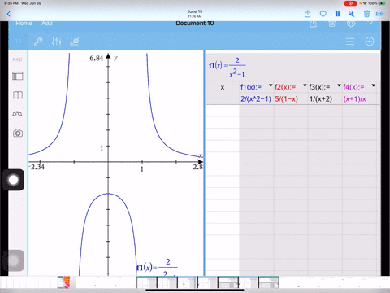Select the colorful thumbnail in photo strip
390x293 pixels.
click(63, 282)
